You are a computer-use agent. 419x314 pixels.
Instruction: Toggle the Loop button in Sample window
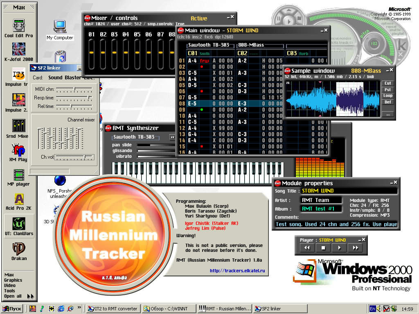pos(387,96)
